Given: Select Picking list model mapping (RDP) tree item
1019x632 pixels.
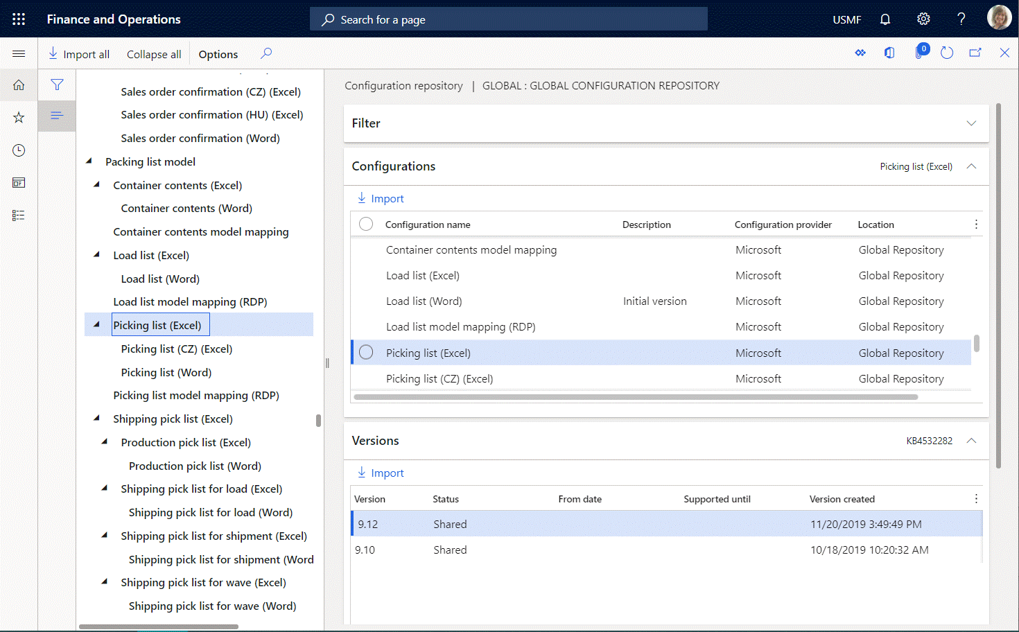Looking at the screenshot, I should 196,395.
